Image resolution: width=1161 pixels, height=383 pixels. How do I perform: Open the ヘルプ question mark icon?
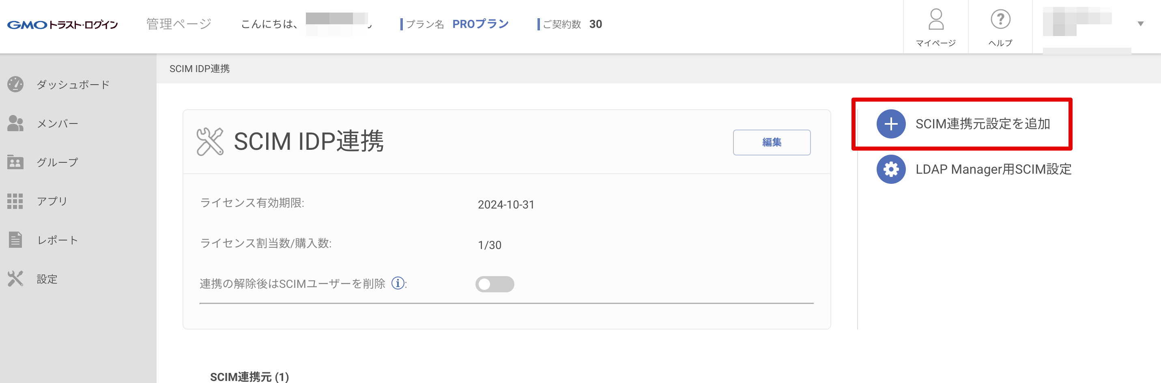point(1000,20)
